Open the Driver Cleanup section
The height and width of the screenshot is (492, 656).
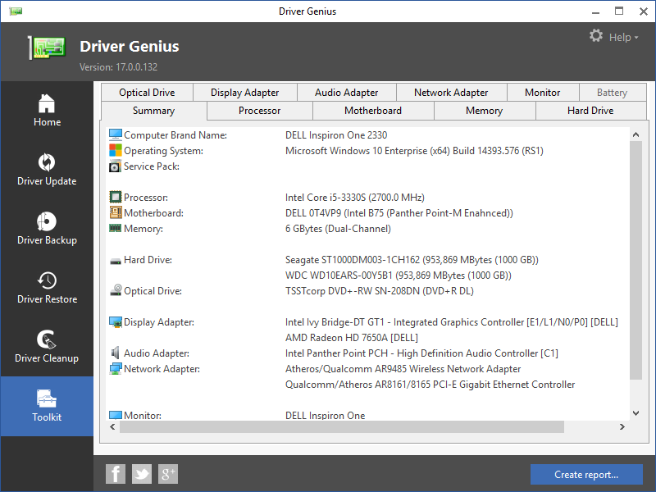click(47, 346)
